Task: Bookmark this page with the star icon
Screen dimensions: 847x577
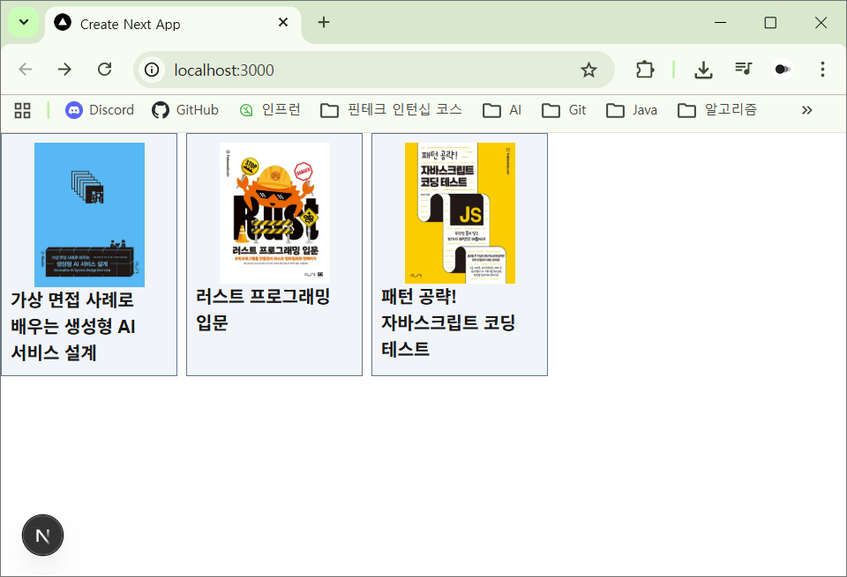Action: 588,70
